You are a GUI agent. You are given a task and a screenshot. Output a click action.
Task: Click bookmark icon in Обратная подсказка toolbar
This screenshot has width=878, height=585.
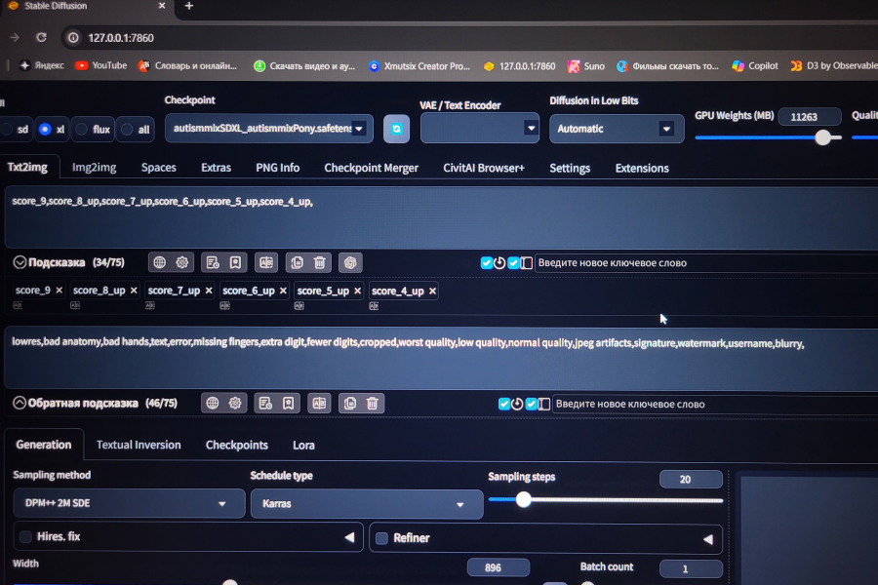tap(288, 403)
